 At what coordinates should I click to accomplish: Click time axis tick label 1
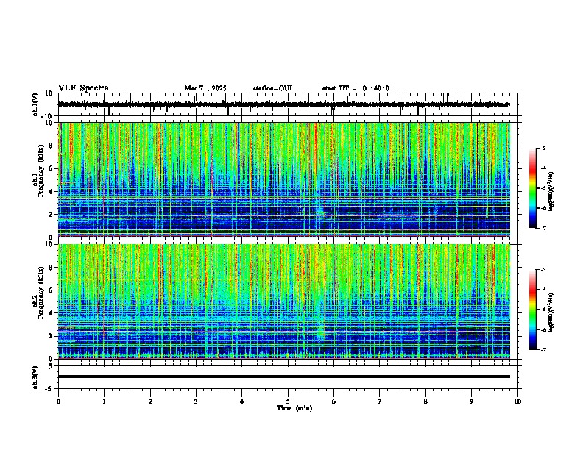(104, 401)
